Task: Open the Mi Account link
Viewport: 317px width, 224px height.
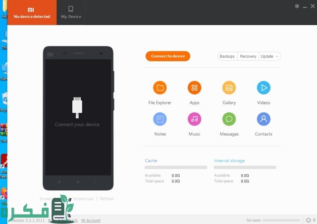Action: [x=91, y=221]
